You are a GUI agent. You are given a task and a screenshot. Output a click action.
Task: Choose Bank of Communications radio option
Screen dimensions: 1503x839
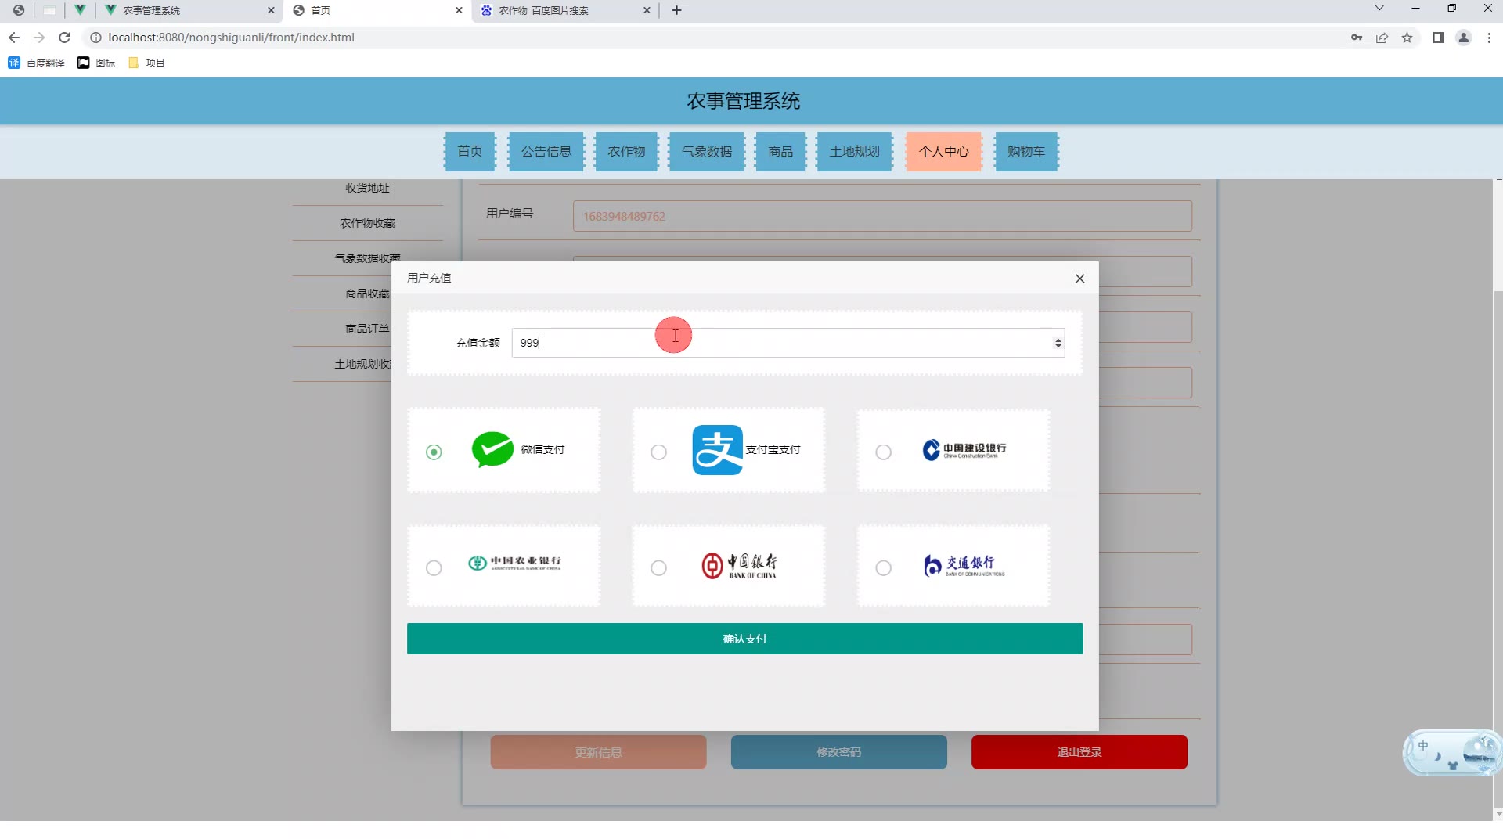[884, 568]
